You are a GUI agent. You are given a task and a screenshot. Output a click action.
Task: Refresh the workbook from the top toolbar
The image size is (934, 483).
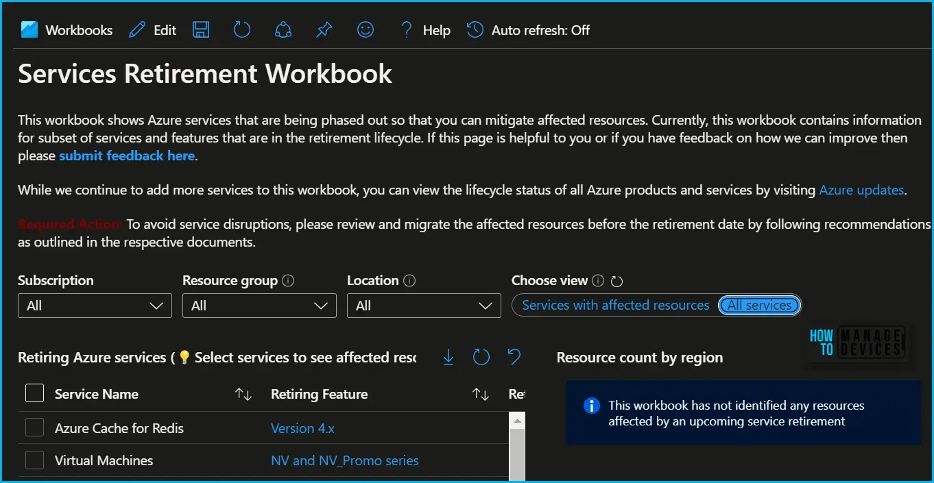(x=242, y=30)
